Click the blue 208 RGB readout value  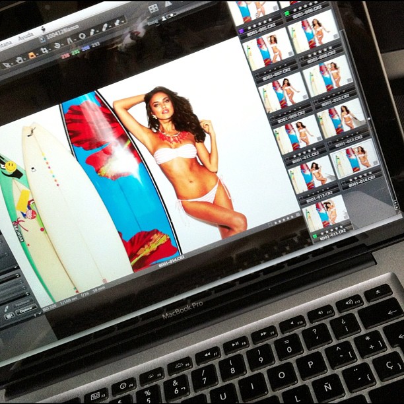86,48
